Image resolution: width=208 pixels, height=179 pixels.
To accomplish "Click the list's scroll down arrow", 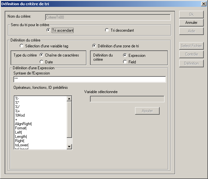I will click(x=69, y=147).
